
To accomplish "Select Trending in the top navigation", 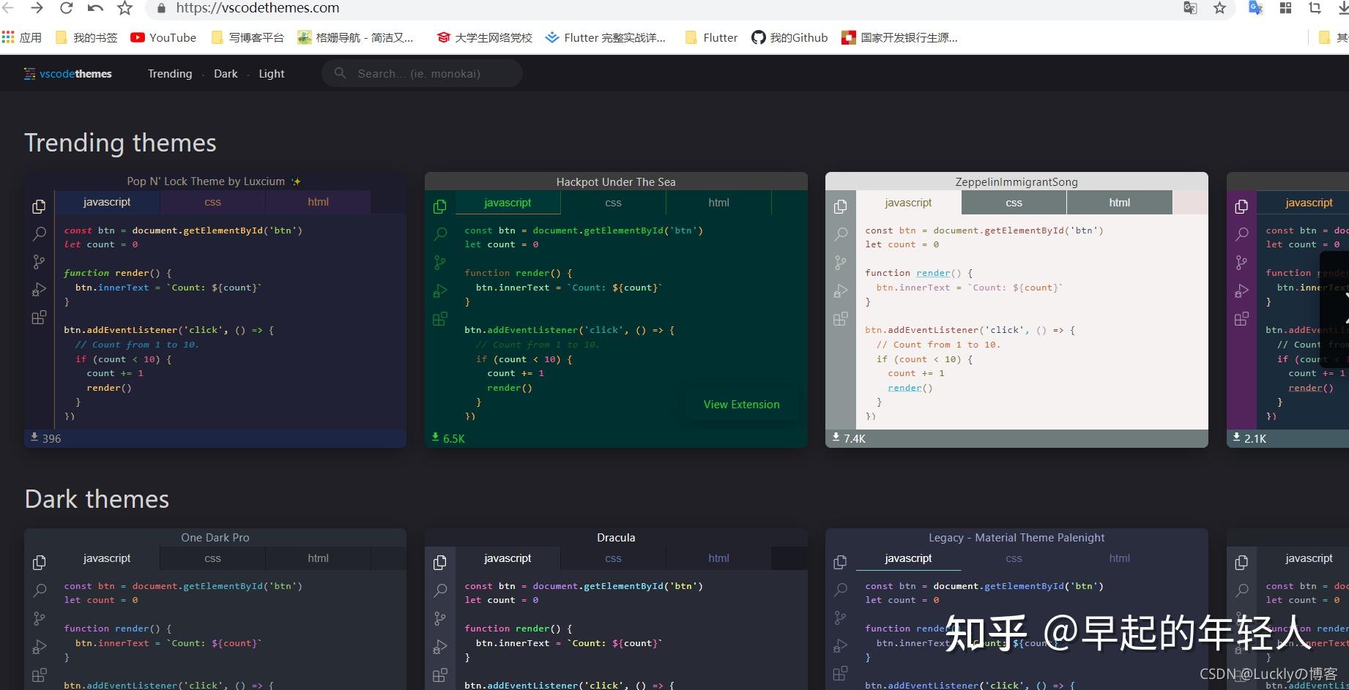I will (x=169, y=73).
